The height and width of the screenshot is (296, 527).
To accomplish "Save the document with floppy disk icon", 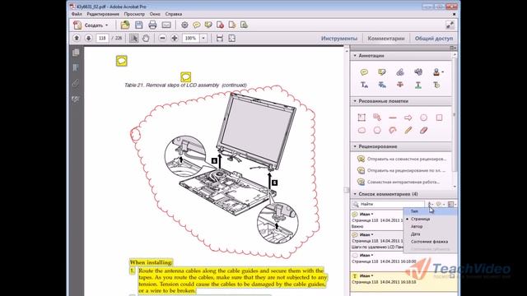I will pyautogui.click(x=139, y=25).
